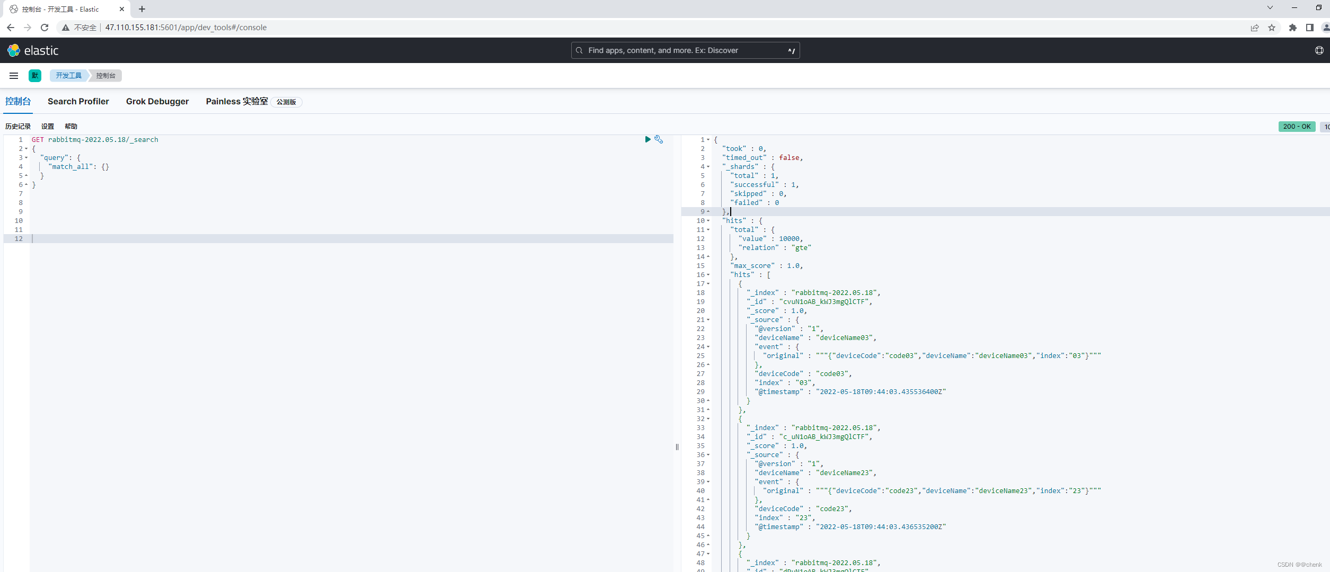Image resolution: width=1330 pixels, height=572 pixels.
Task: Open the browser extensions puzzle icon
Action: [1293, 28]
